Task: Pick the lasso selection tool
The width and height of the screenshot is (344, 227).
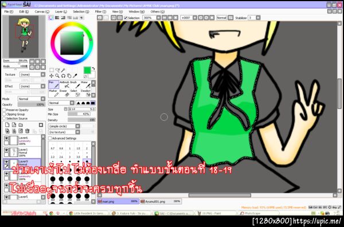Action: tap(57, 70)
